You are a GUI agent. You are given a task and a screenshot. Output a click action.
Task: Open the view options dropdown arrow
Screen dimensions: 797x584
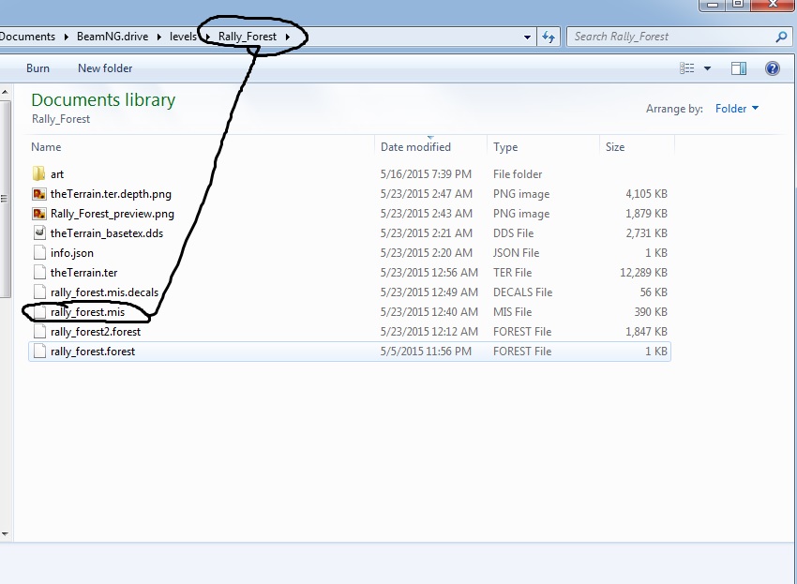tap(707, 68)
